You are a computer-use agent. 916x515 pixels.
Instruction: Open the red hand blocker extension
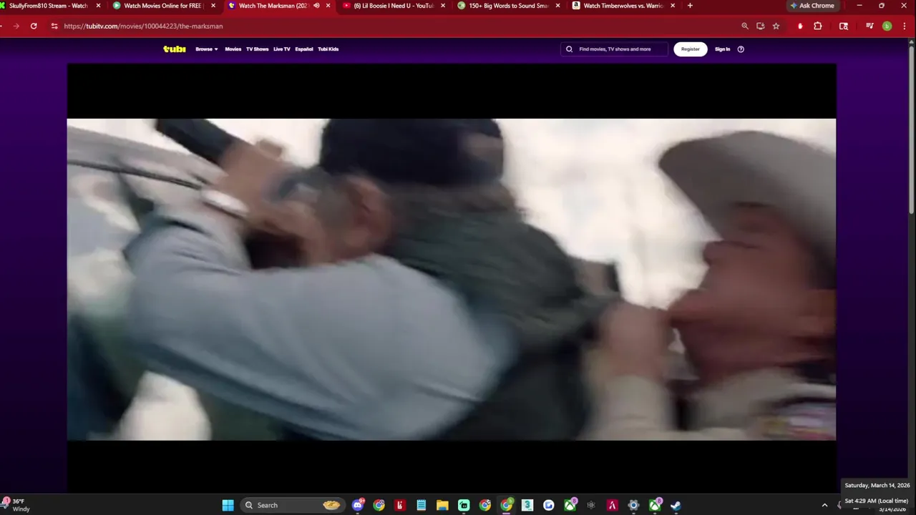(800, 26)
